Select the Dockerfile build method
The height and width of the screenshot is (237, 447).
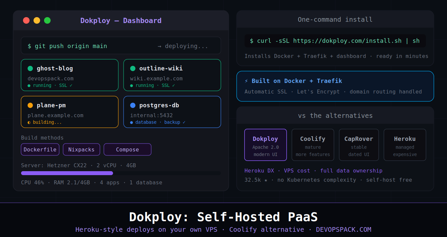pos(40,149)
